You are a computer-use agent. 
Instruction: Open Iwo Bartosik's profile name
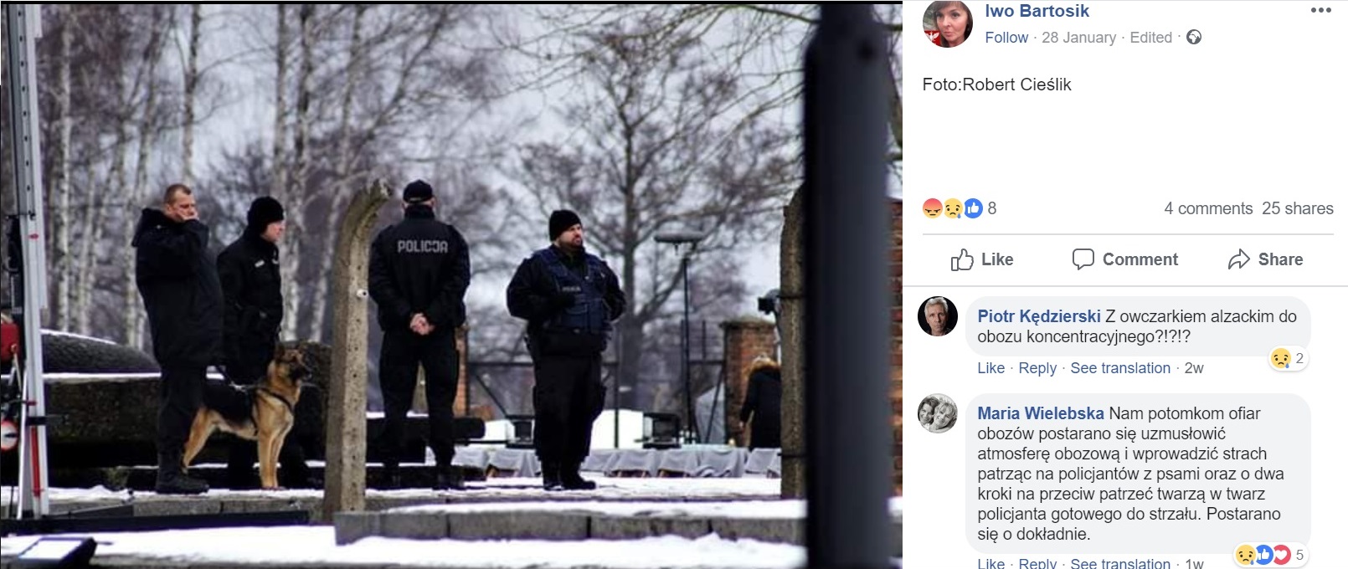[1037, 11]
